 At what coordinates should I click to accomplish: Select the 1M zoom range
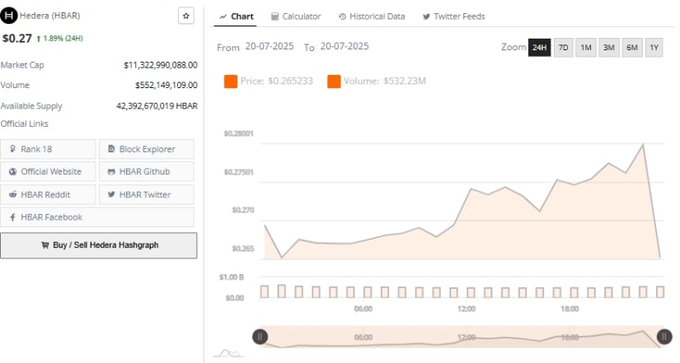tap(586, 47)
